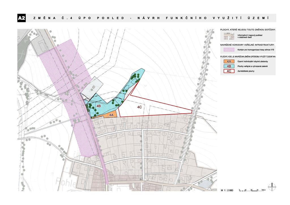The height and width of the screenshot is (205, 290).
Task: Click the north arrow compass symbol
Action: tap(272, 187)
